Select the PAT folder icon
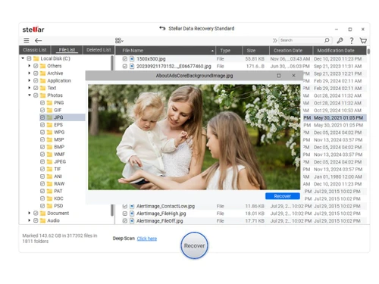The width and height of the screenshot is (379, 284). click(49, 191)
